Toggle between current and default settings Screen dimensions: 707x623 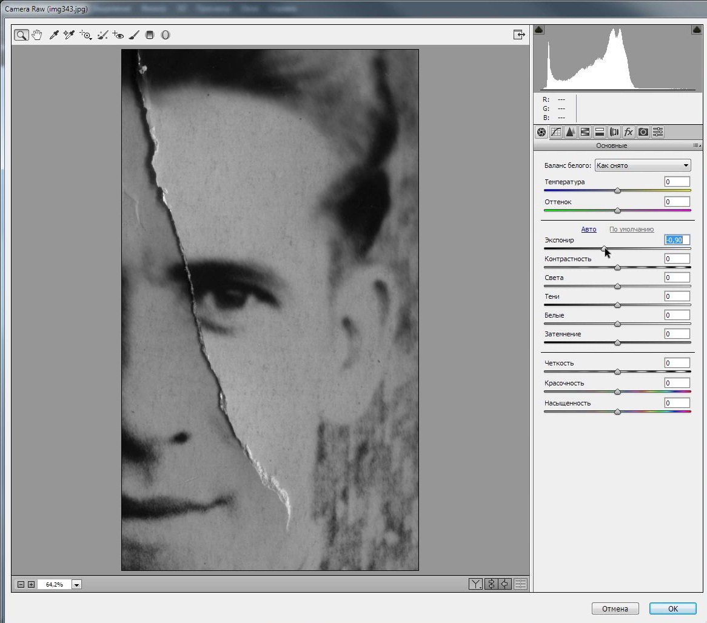pyautogui.click(x=520, y=584)
